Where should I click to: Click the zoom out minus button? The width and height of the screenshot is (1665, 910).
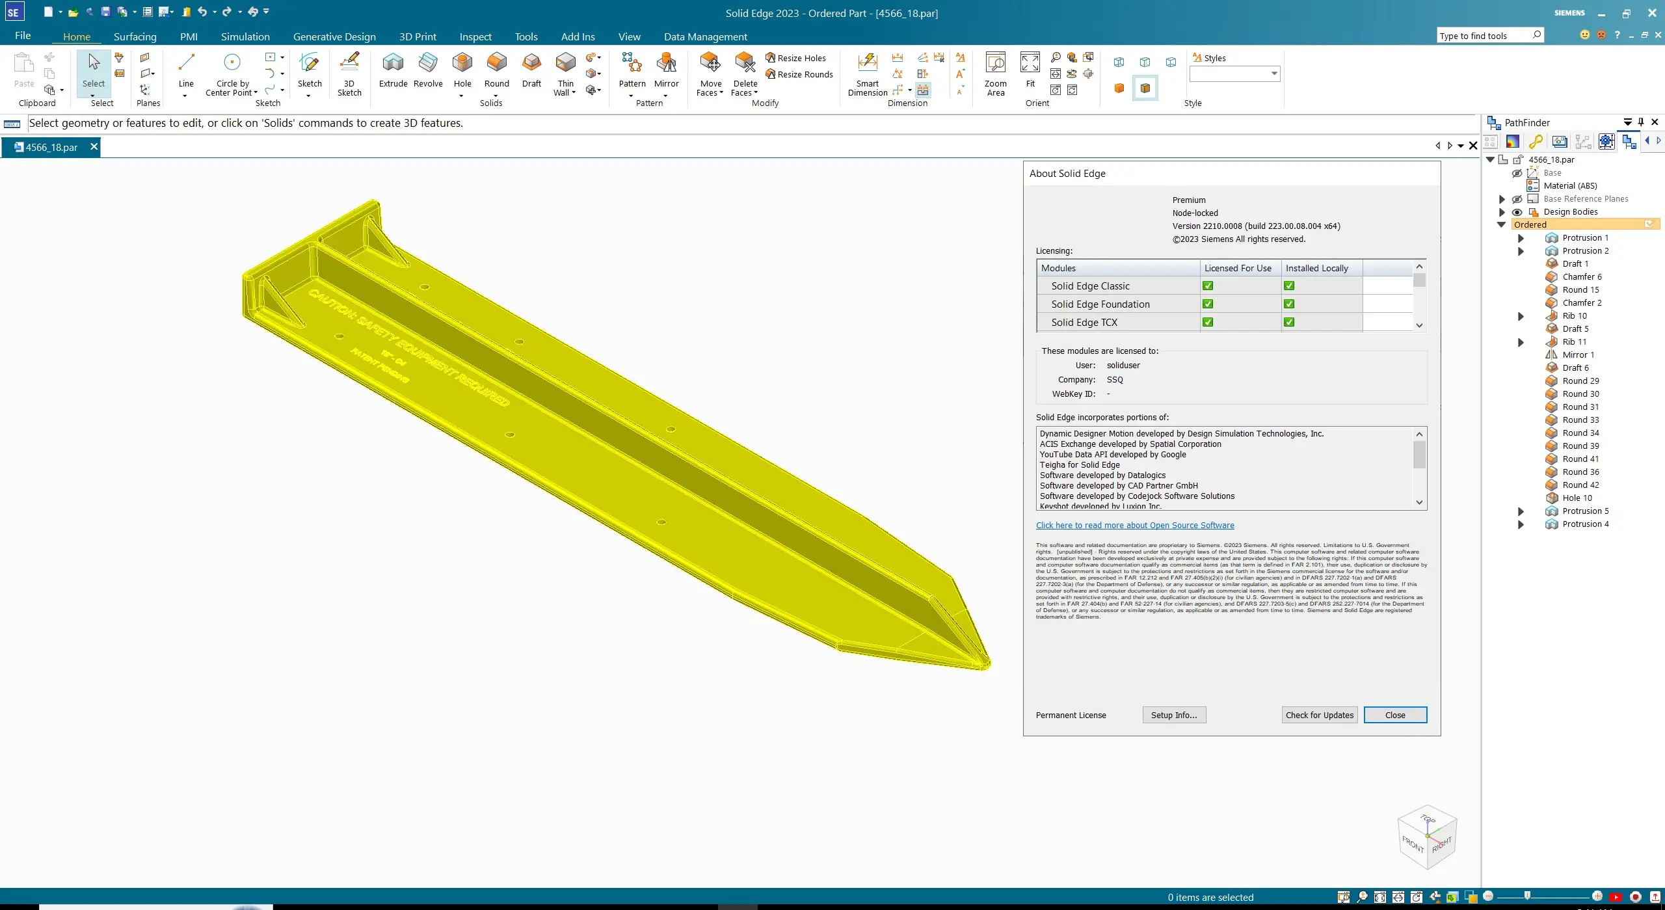point(1488,896)
